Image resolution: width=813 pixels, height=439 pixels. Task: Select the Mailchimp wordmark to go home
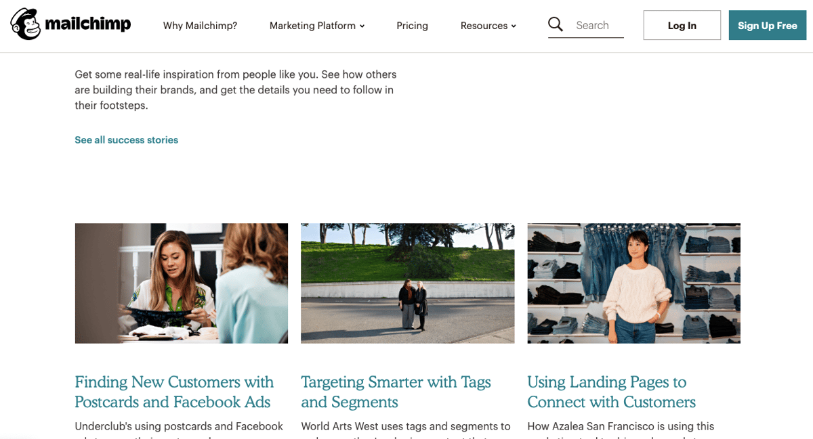pyautogui.click(x=87, y=24)
